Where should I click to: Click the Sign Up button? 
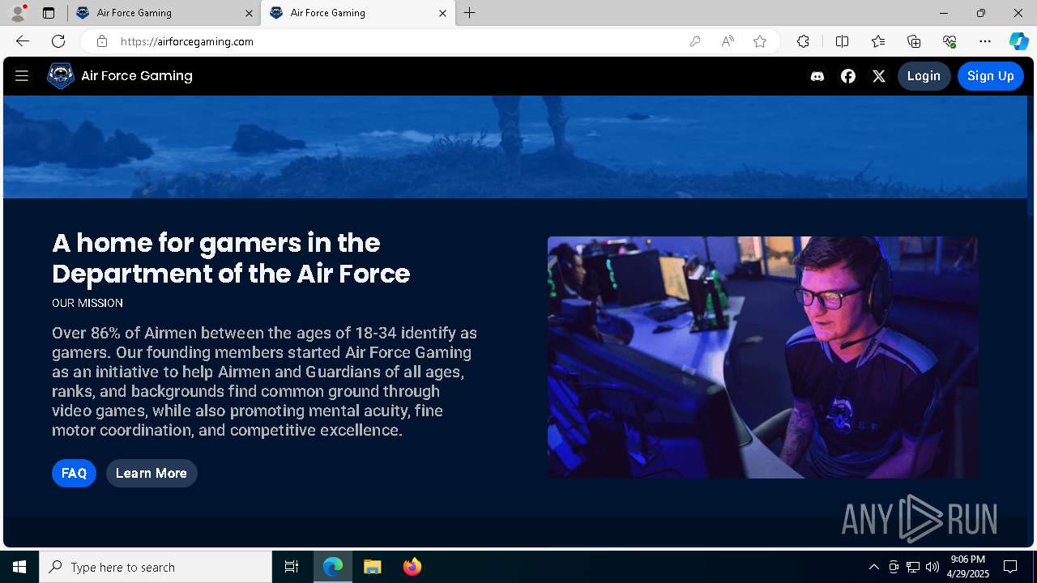click(991, 76)
